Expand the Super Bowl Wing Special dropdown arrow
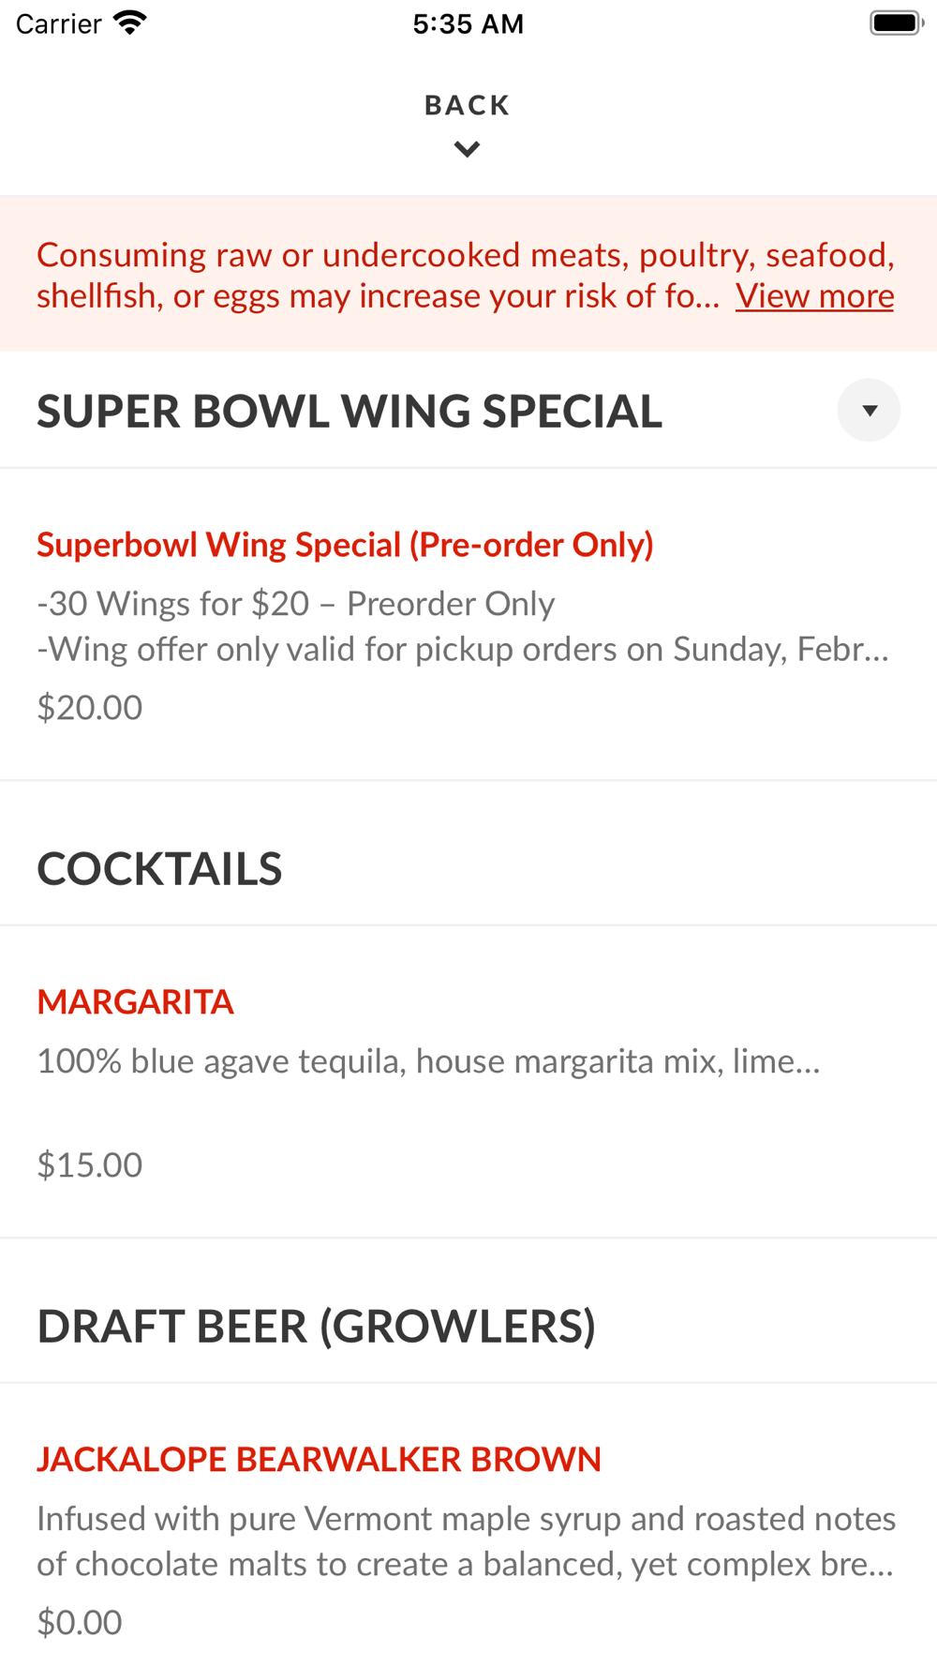 869,411
